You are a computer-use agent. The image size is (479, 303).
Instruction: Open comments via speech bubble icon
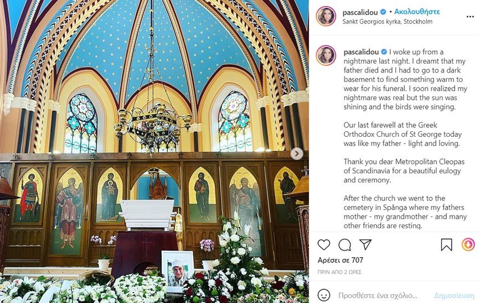[x=344, y=245]
